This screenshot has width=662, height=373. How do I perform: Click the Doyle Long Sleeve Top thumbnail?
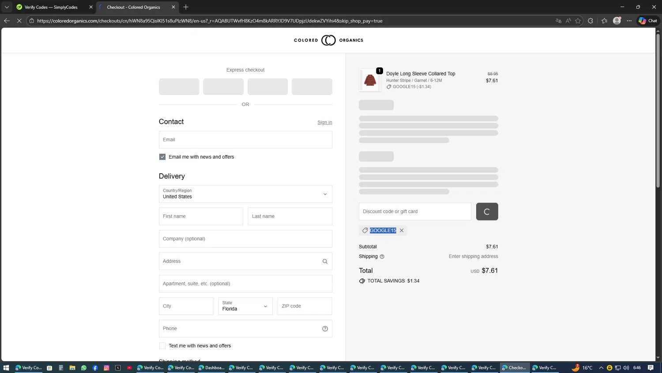[x=370, y=80]
